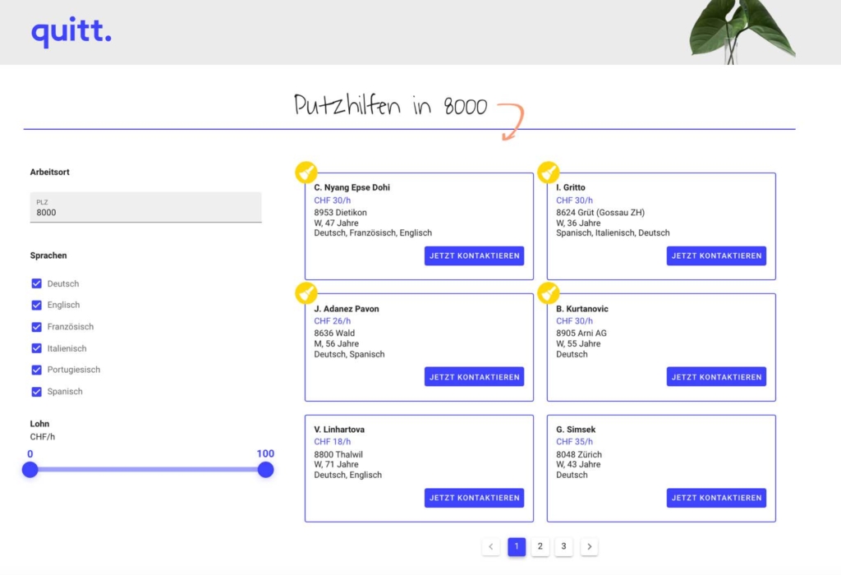This screenshot has height=575, width=841.
Task: Click the minimum wage slider handle at 0
Action: (30, 470)
